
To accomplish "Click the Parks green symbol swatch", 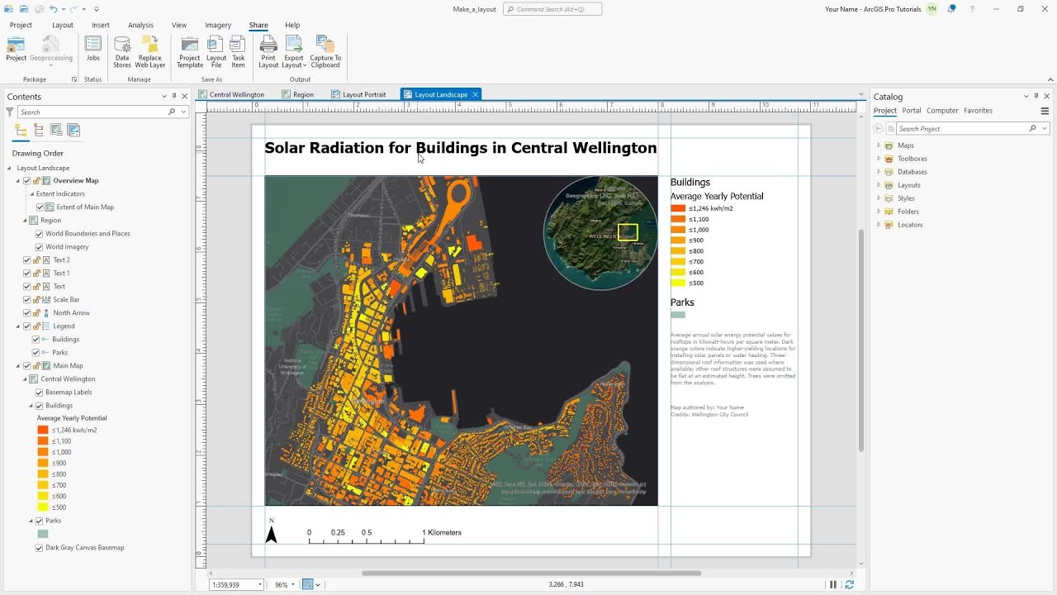I will tap(43, 534).
